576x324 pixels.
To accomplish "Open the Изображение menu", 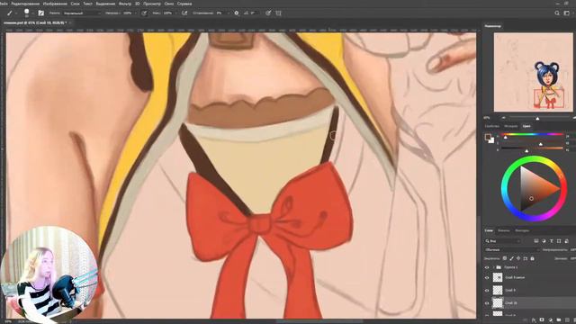I will tap(55, 4).
